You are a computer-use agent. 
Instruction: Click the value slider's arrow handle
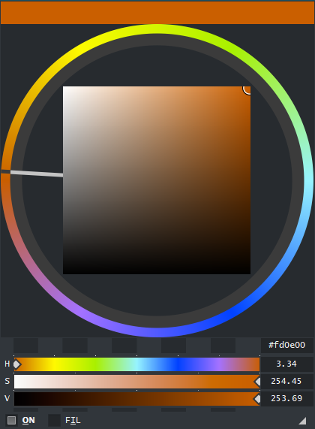click(x=257, y=399)
